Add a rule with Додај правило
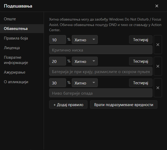The height and width of the screenshot is (150, 167). [x=68, y=105]
